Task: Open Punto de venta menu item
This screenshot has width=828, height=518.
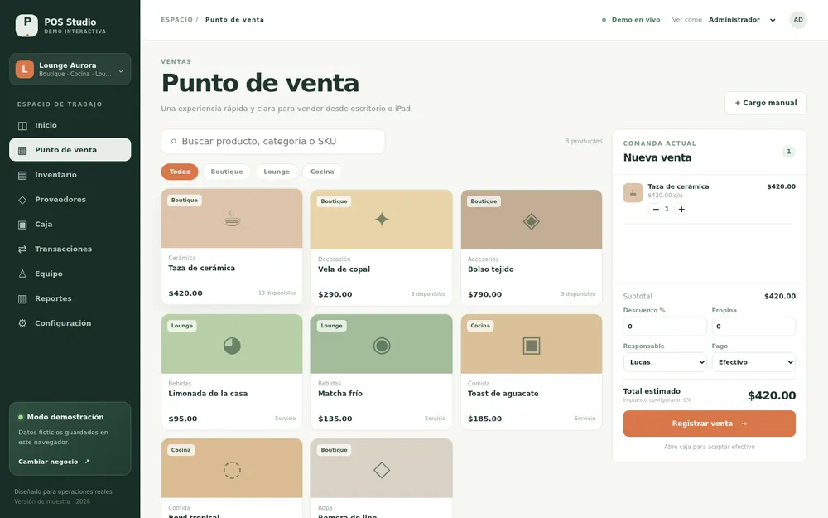Action: (70, 150)
